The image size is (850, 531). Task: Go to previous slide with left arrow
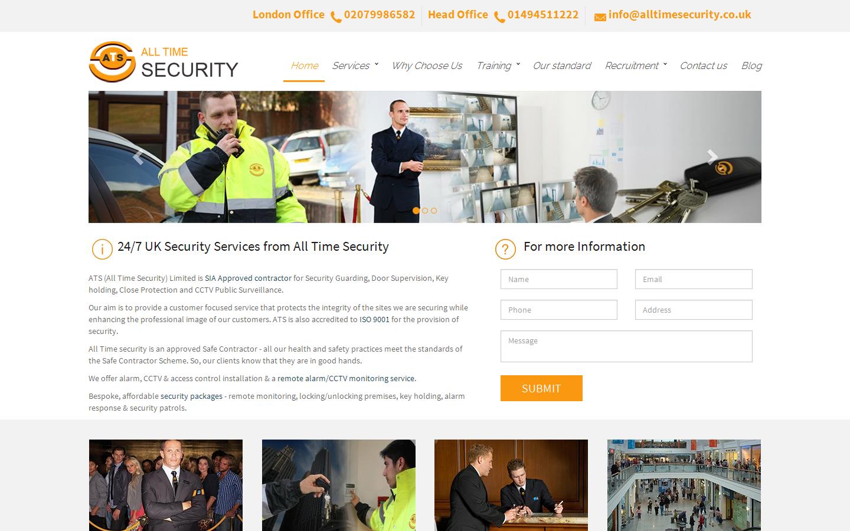[138, 157]
